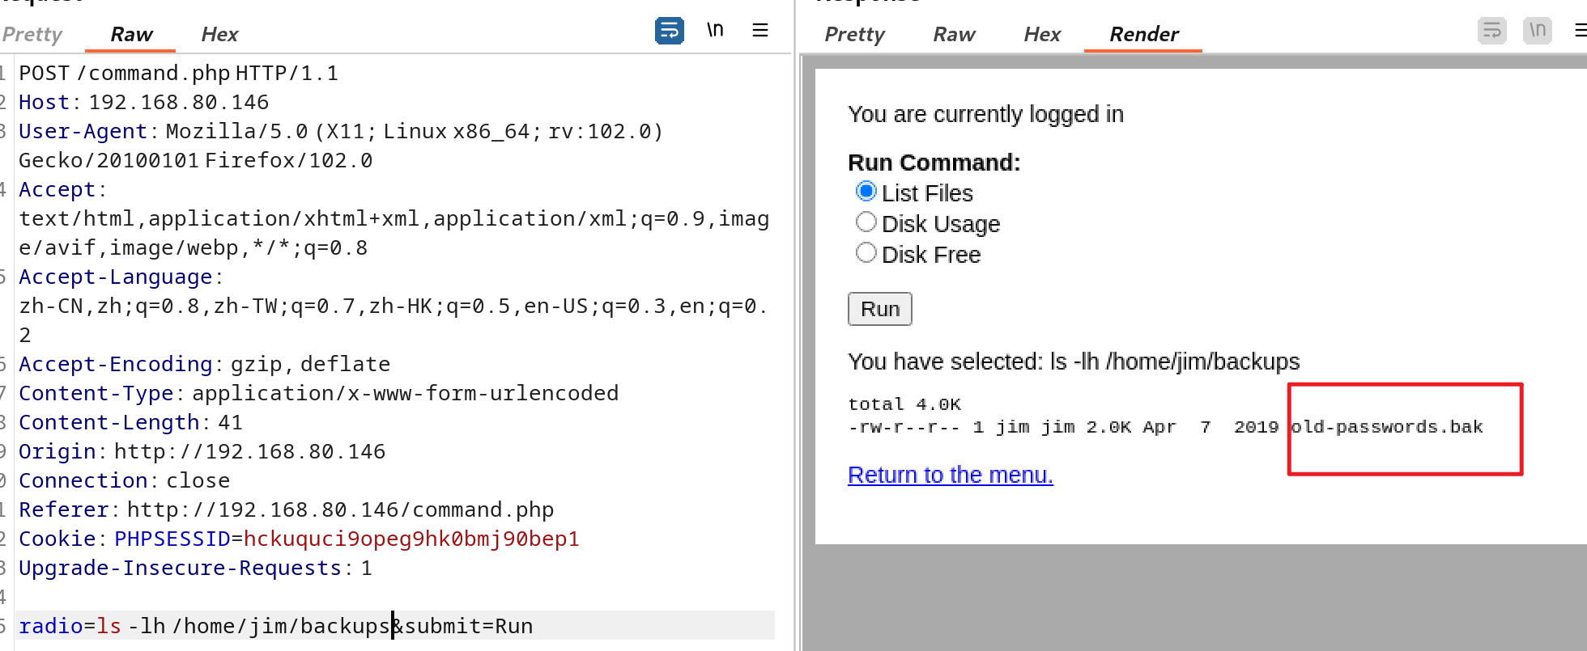The image size is (1587, 651).
Task: Select the List Files radio button
Action: point(866,192)
